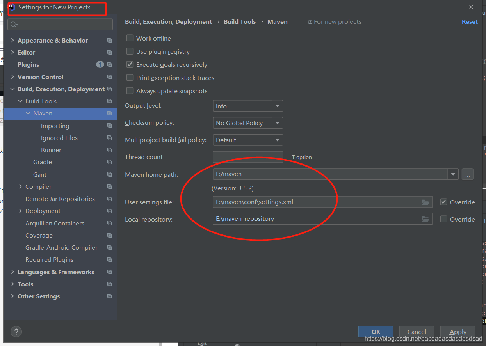Click the help question mark icon
The height and width of the screenshot is (346, 486).
click(16, 331)
